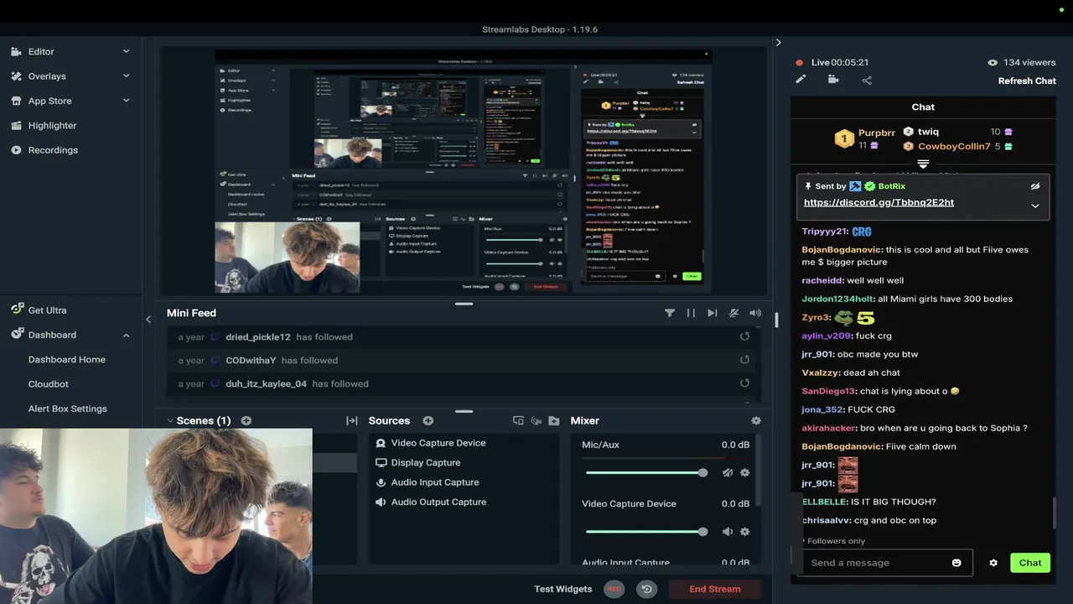Click the camera icon under Live timer
This screenshot has width=1073, height=604.
pos(833,80)
